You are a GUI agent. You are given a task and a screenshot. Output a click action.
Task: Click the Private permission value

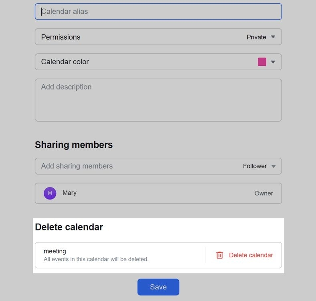(x=256, y=37)
